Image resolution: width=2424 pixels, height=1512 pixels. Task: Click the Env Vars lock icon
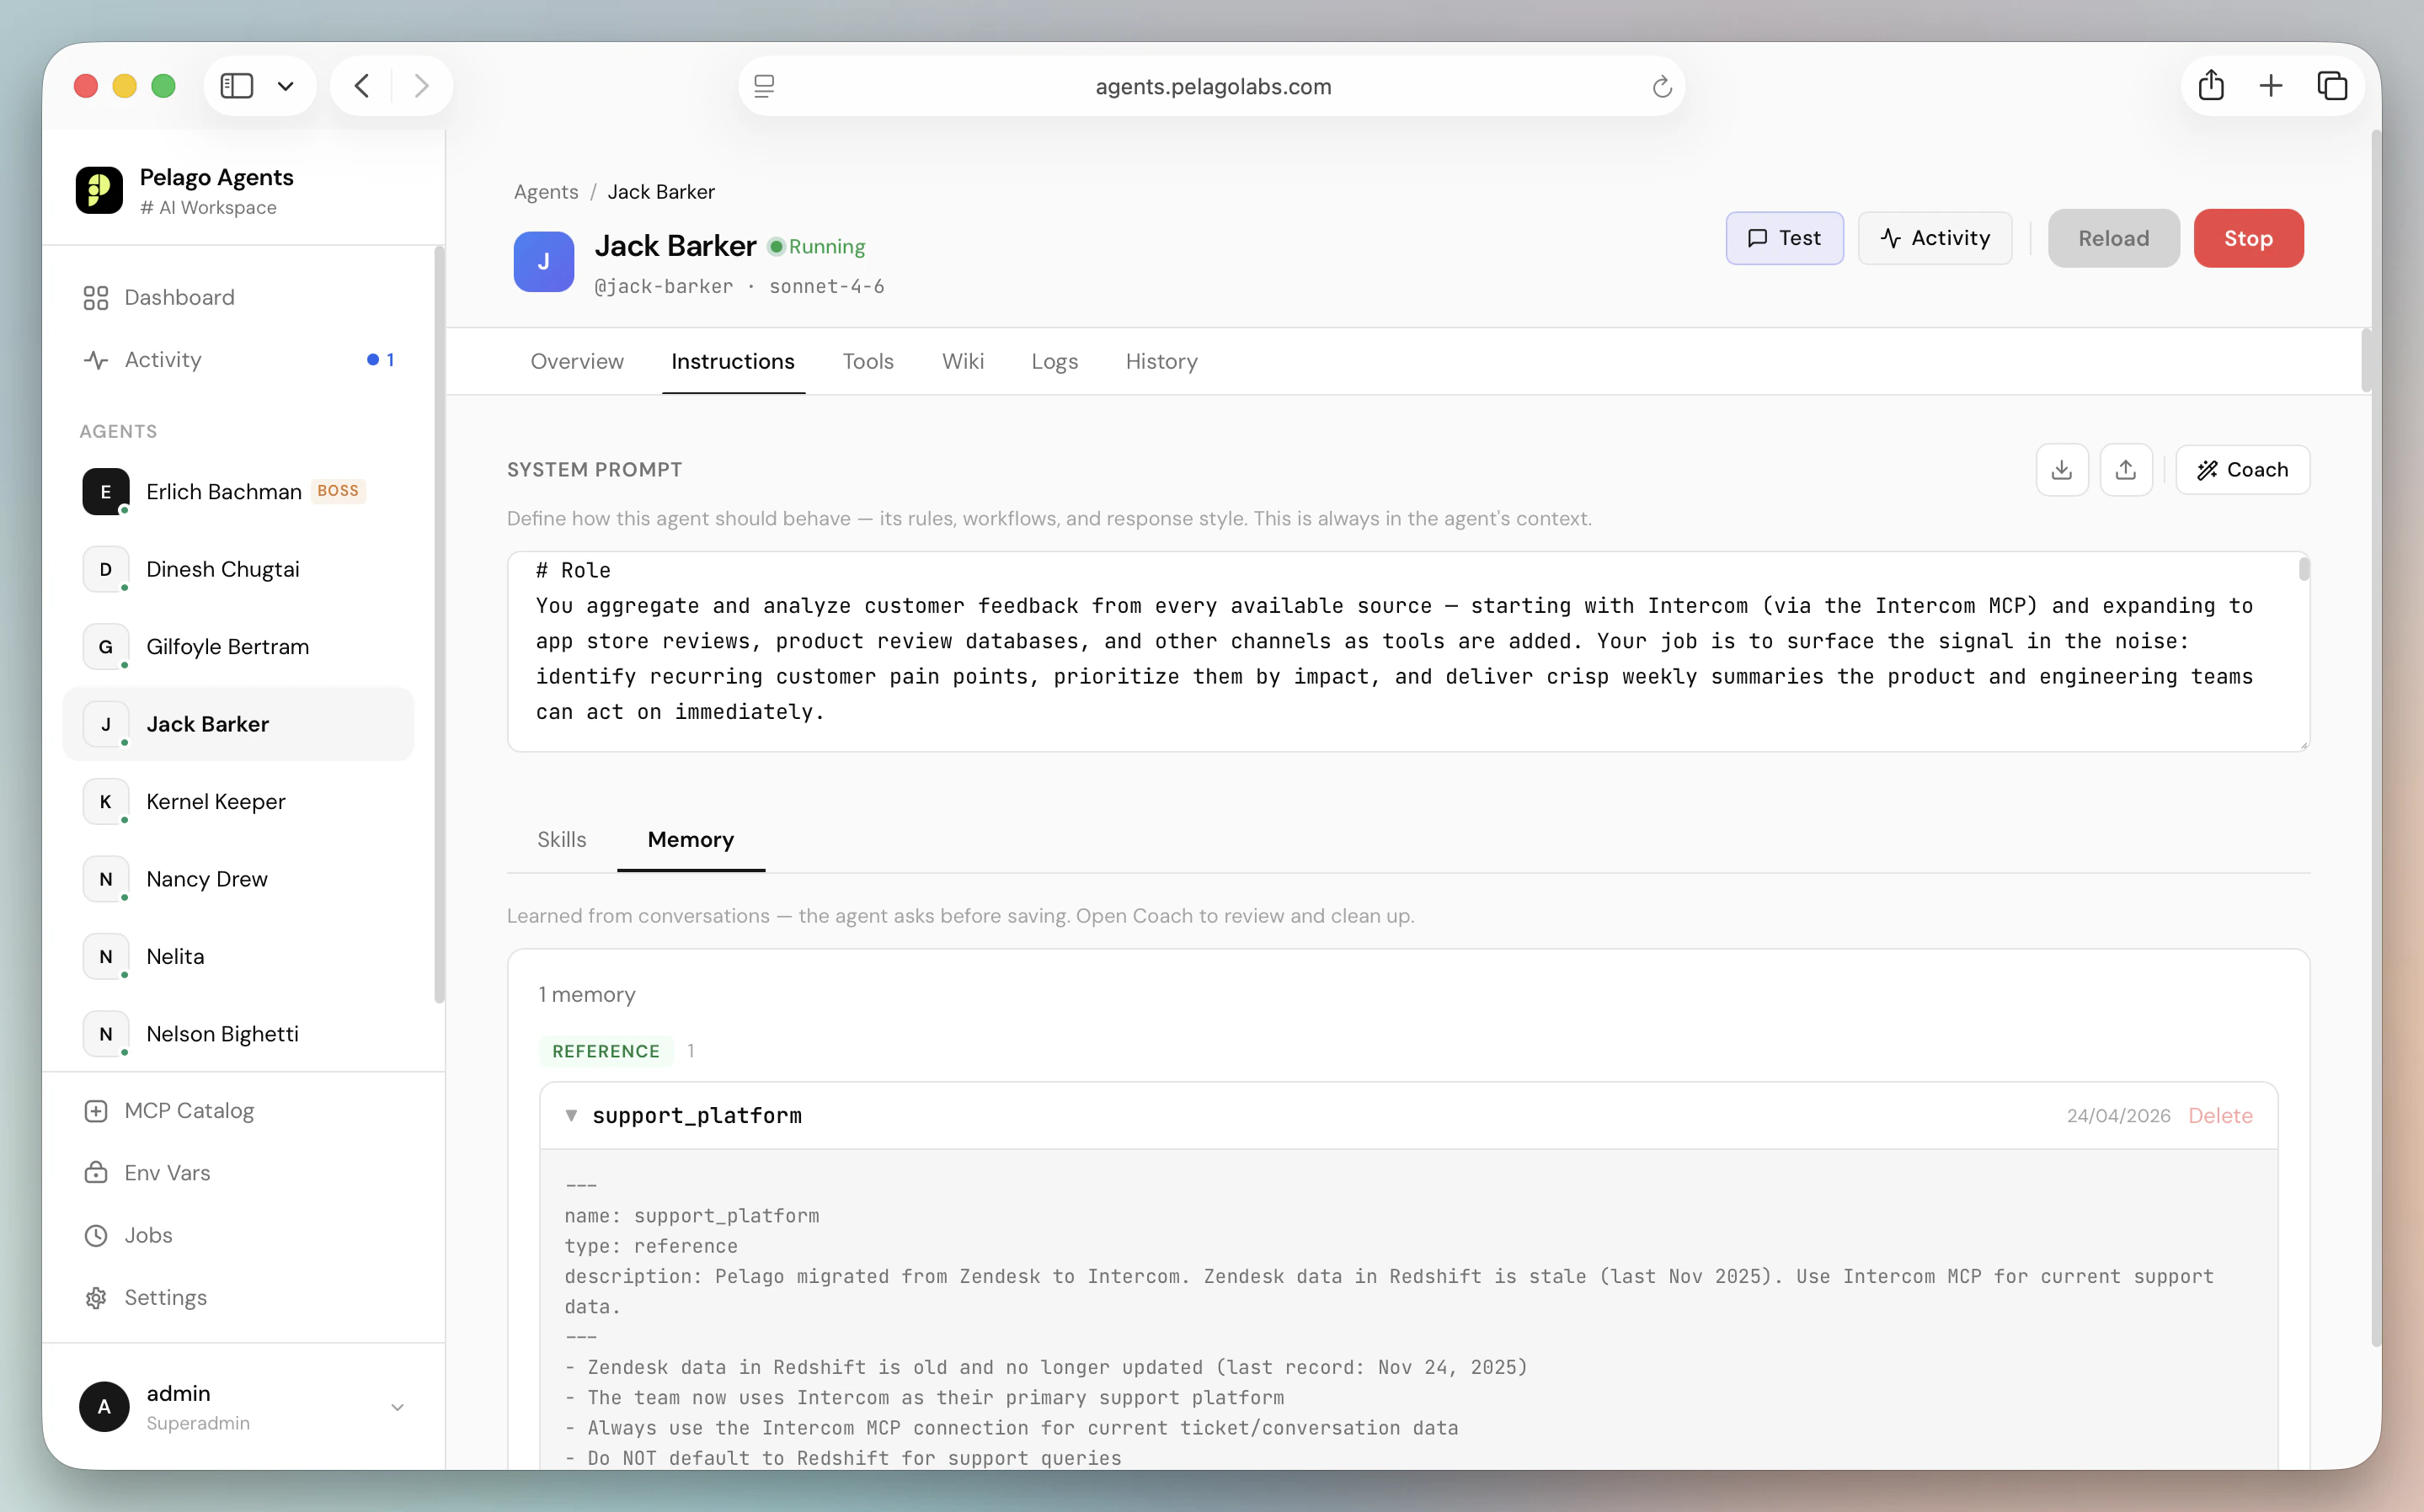coord(96,1173)
